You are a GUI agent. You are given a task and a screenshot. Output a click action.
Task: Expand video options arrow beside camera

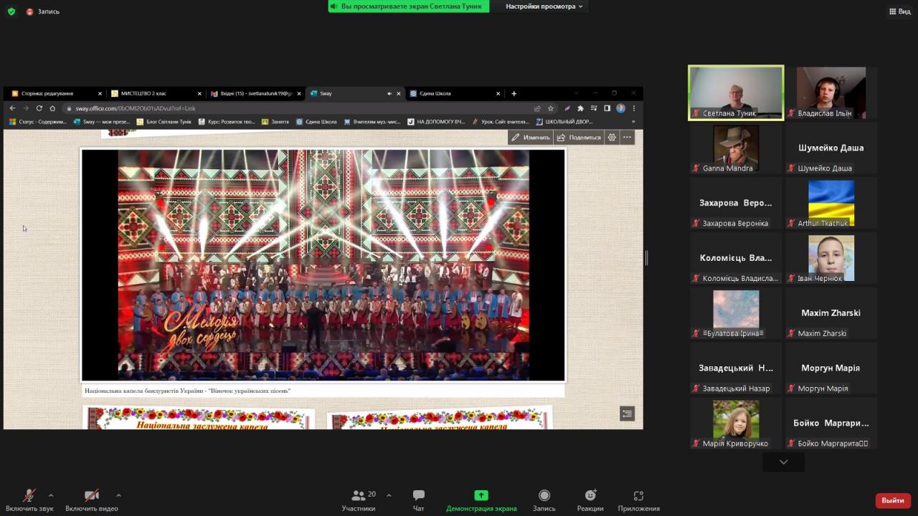118,495
